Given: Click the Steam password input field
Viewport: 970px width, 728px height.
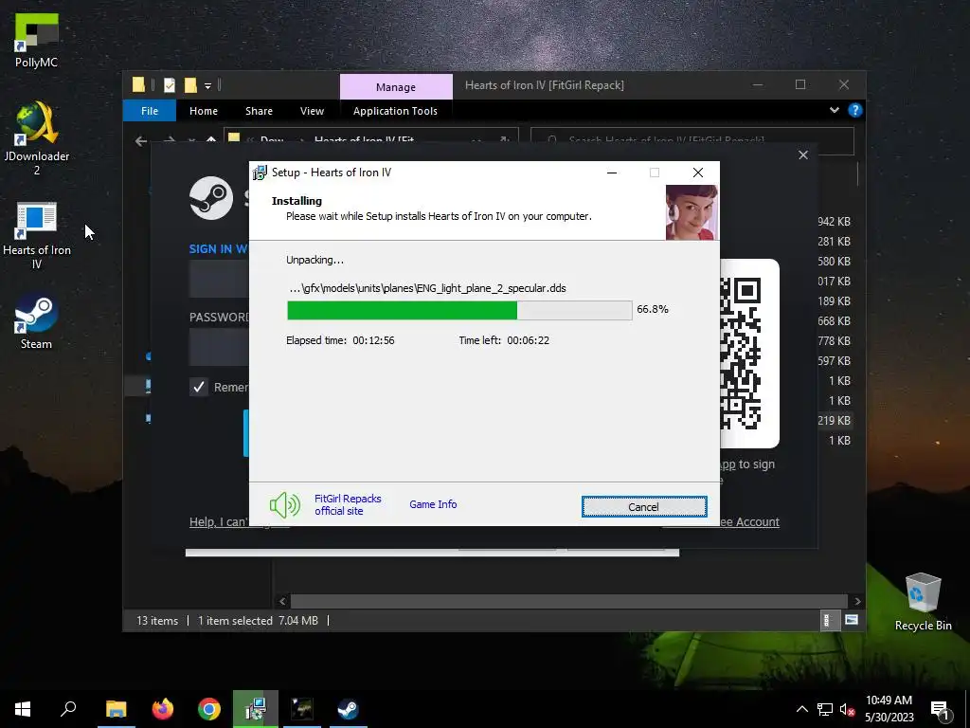Looking at the screenshot, I should coord(219,346).
